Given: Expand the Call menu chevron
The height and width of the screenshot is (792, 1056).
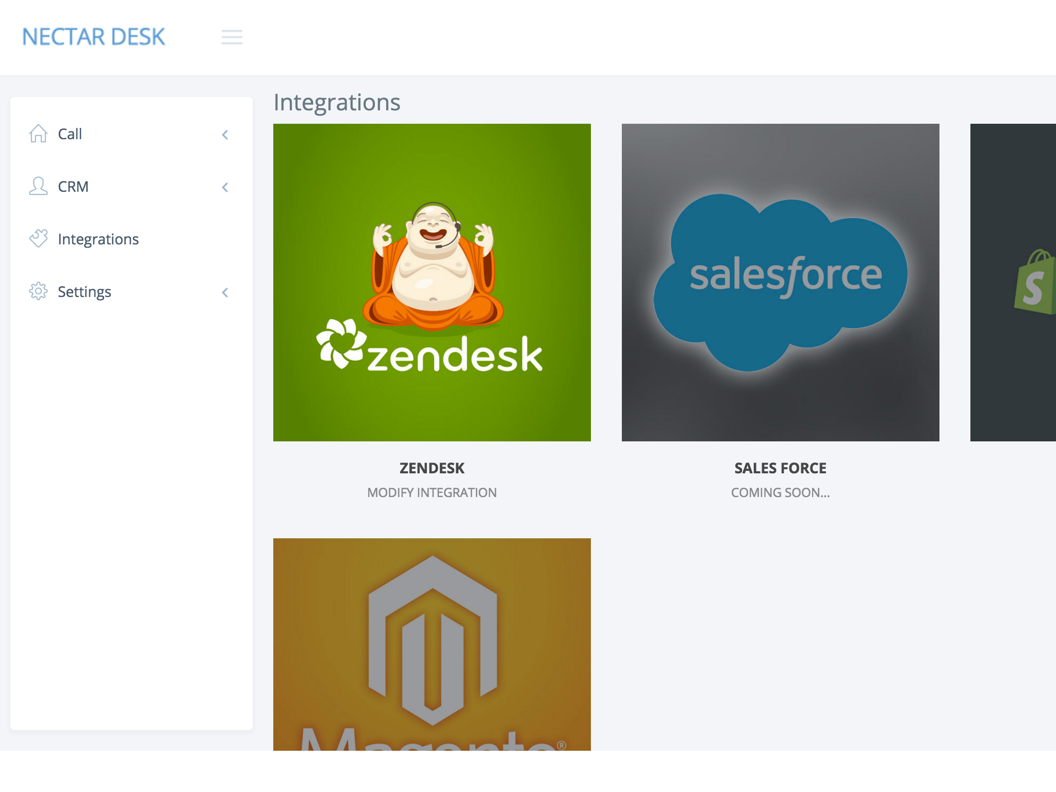Looking at the screenshot, I should point(225,135).
